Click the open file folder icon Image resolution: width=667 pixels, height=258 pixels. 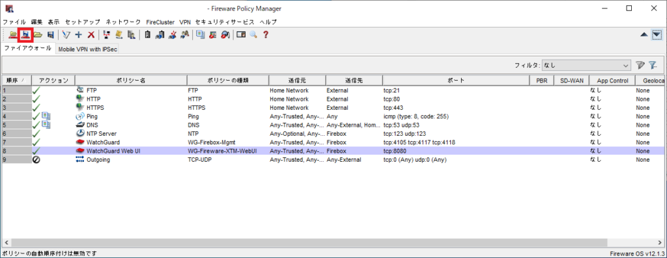coord(38,35)
